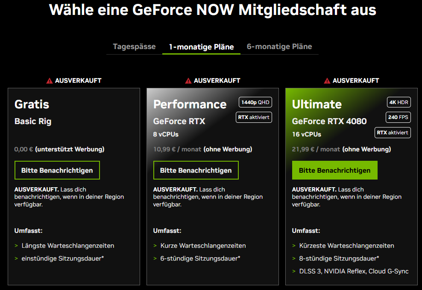Click the RTX aktiviert badge on Ultimate
422x290 pixels.
(x=393, y=133)
